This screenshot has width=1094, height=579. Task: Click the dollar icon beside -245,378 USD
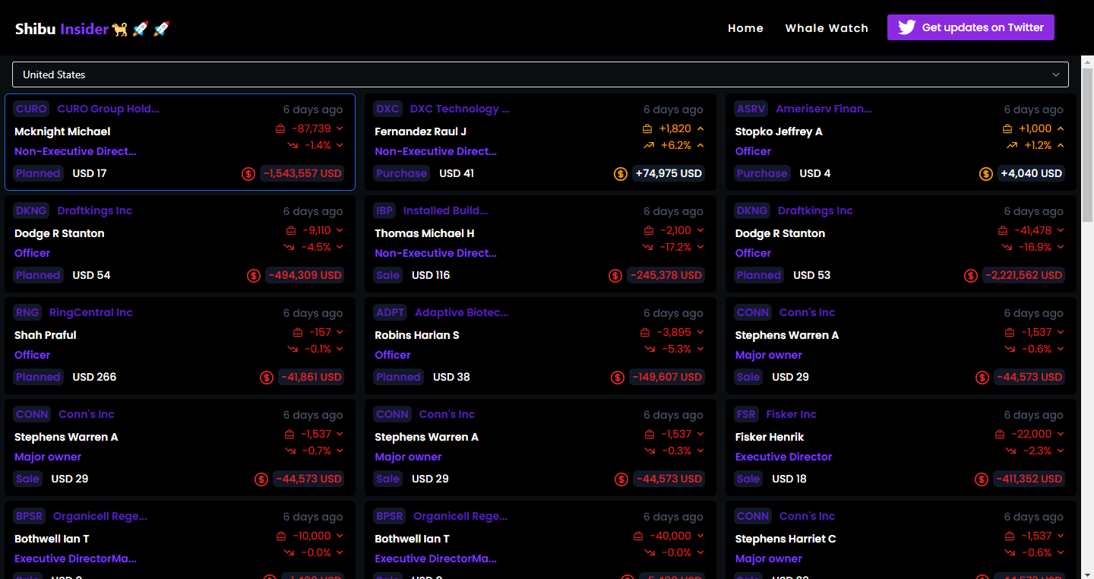615,276
